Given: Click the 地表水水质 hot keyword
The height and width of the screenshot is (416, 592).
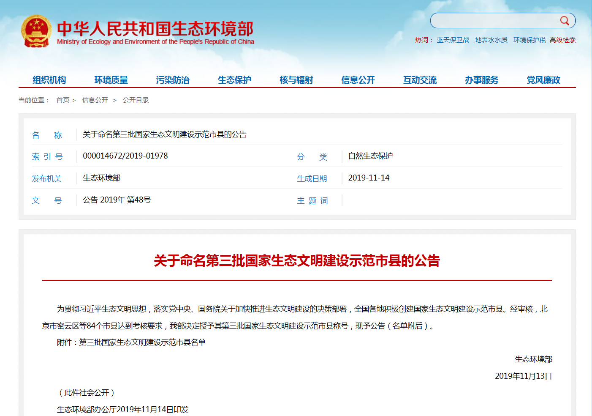Looking at the screenshot, I should point(491,40).
